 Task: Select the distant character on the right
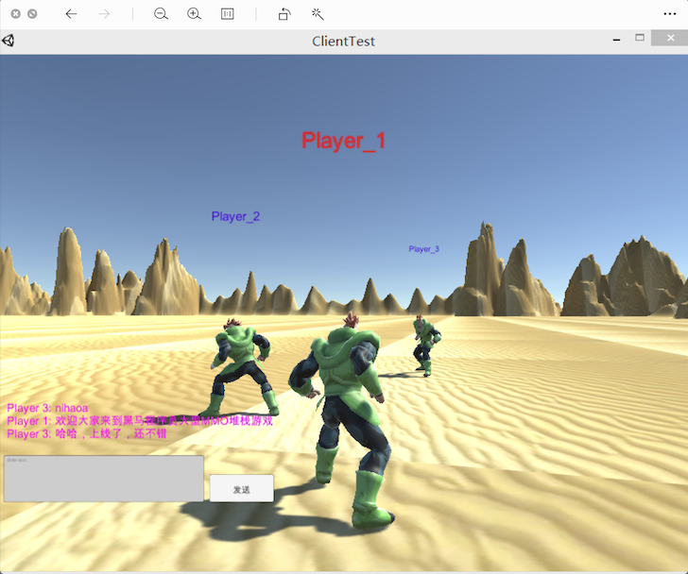click(x=425, y=345)
